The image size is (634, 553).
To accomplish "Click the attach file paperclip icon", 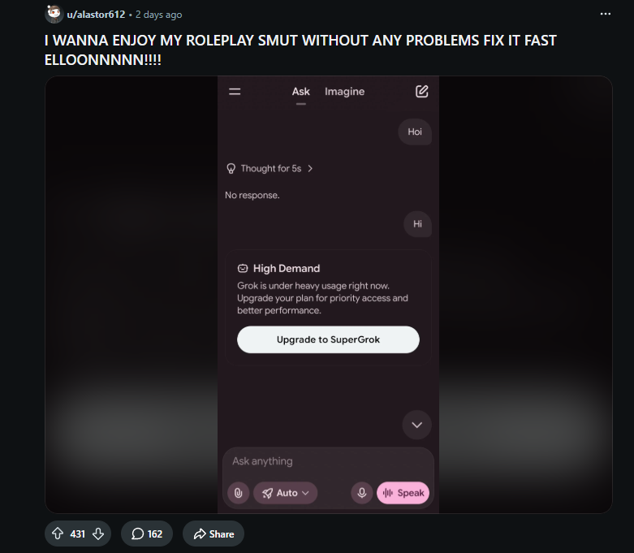I will 238,493.
